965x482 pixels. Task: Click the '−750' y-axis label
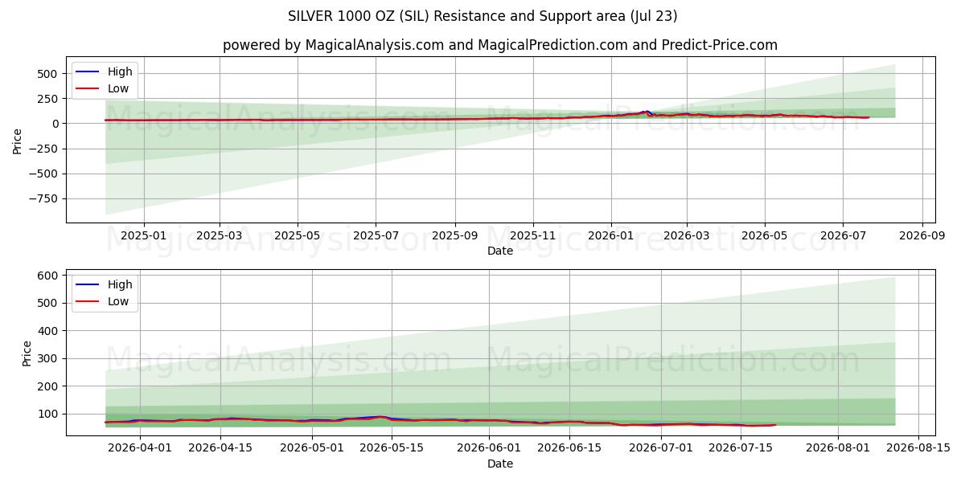pos(45,199)
